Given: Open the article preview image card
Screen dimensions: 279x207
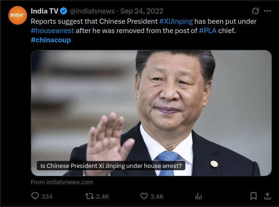Looking at the screenshot, I should (x=151, y=113).
